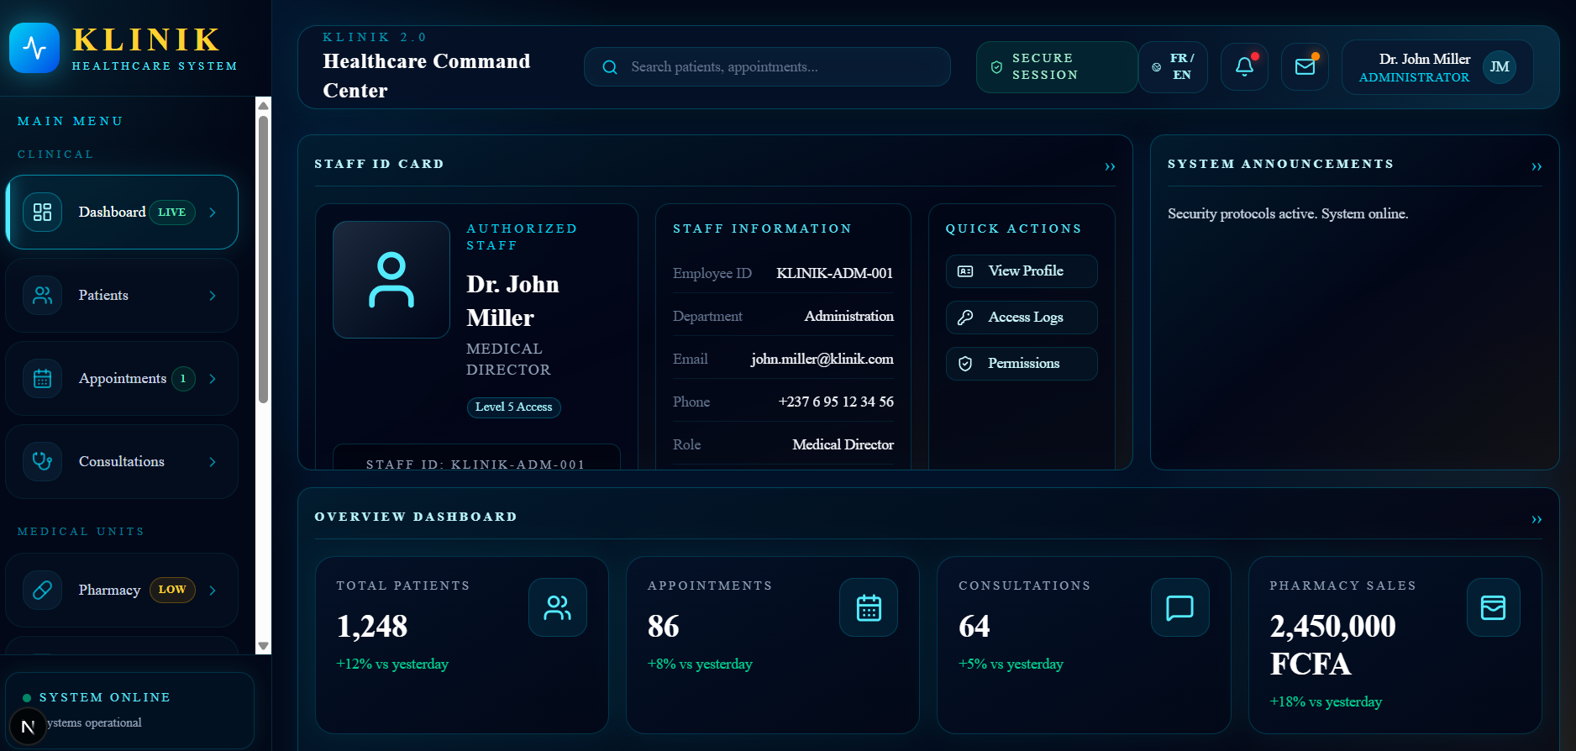
Task: Click the sidebar scrollbar thumb
Action: coord(264,260)
